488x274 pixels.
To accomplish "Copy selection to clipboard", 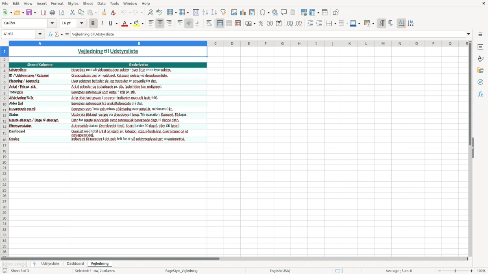I will pos(81,13).
